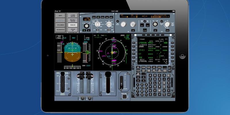Open the MCDU DATA page
The height and width of the screenshot is (115, 230).
160,67
